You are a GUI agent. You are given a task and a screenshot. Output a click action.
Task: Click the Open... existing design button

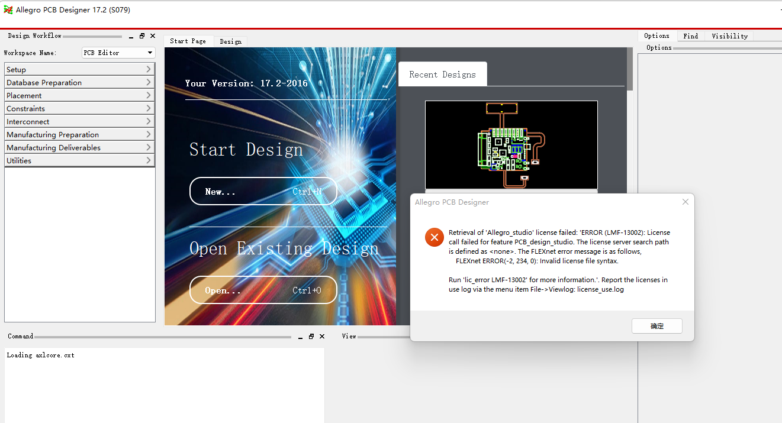point(263,290)
